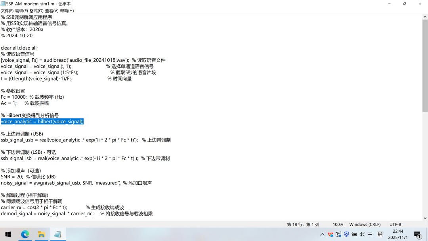Click the 't = (0:length(voice_signal)-1)/Fs;' line
This screenshot has height=241, width=428.
tap(66, 78)
